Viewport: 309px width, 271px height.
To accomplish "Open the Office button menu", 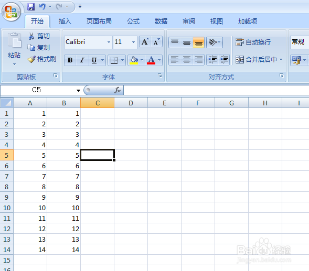I will [x=11, y=12].
